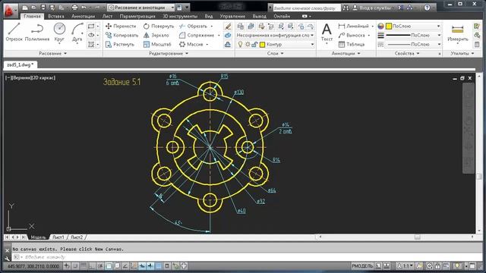Click the Копировать command
Image resolution: width=486 pixels, height=273 pixels.
pyautogui.click(x=121, y=36)
